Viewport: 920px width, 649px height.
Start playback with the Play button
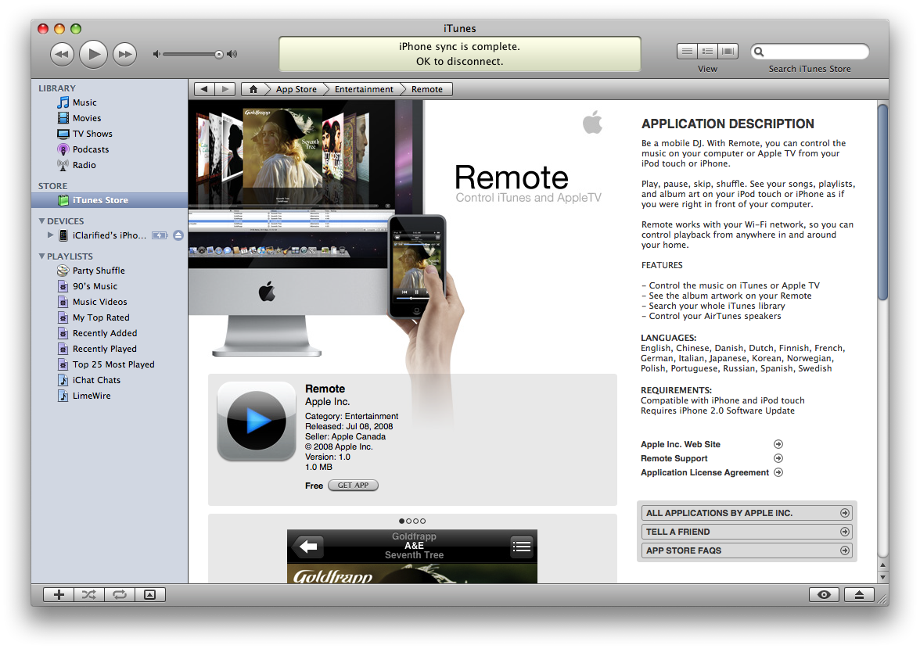click(x=94, y=55)
